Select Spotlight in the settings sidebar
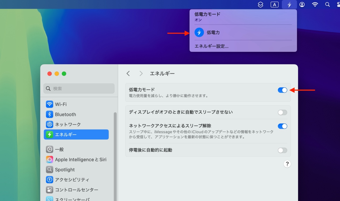This screenshot has width=340, height=201. pyautogui.click(x=76, y=170)
